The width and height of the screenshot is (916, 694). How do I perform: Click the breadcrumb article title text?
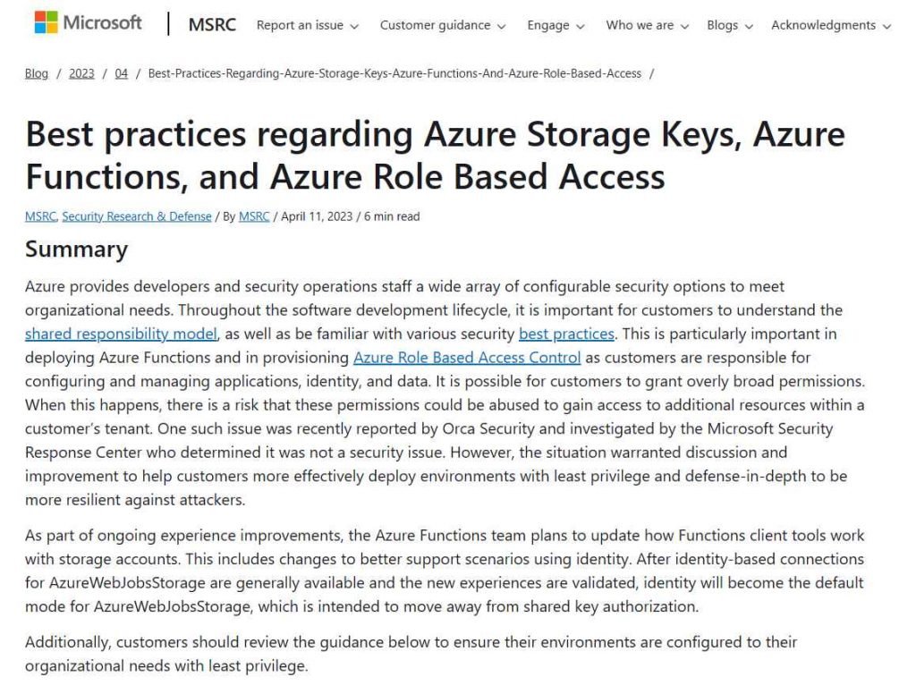pyautogui.click(x=394, y=73)
